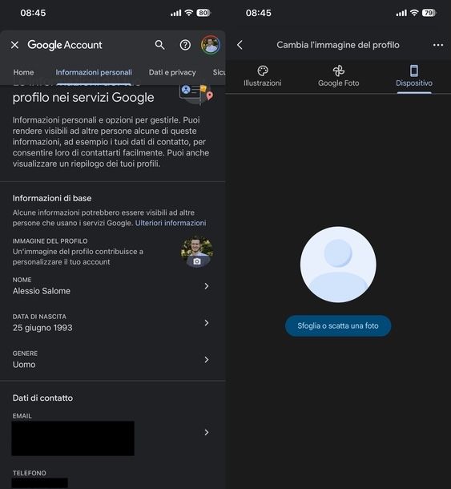The height and width of the screenshot is (489, 451).
Task: Tap the signal bars in right status bar
Action: tap(401, 13)
